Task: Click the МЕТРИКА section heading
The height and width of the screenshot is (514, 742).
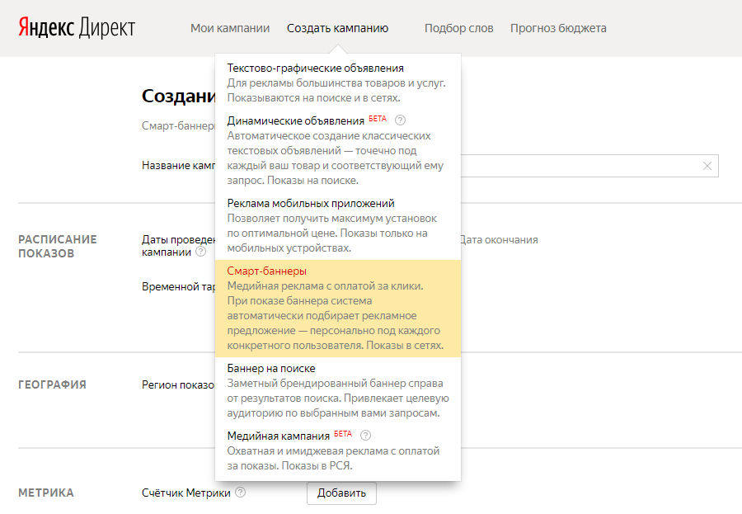Action: point(46,493)
